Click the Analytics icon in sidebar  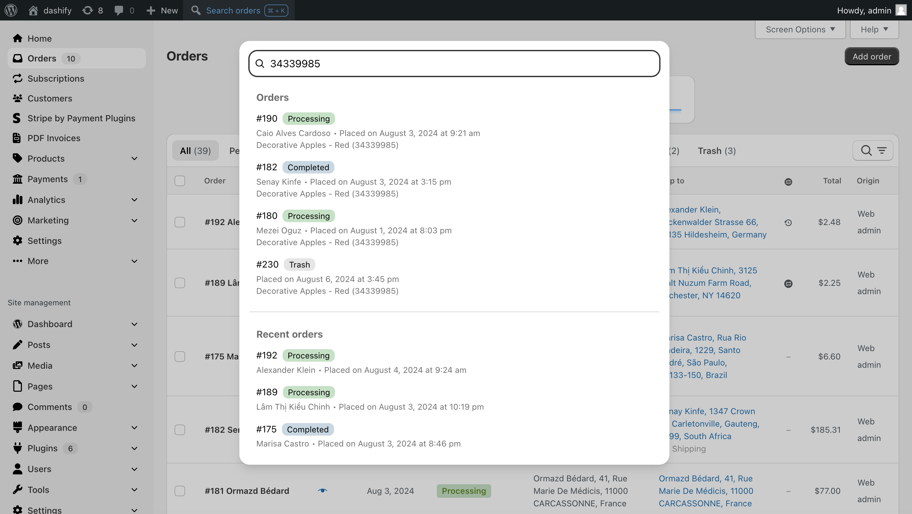[x=18, y=199]
